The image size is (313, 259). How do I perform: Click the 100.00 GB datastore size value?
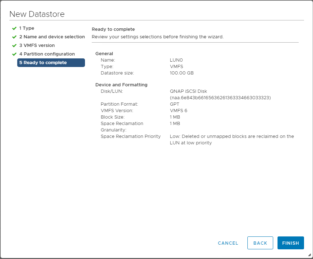[182, 73]
